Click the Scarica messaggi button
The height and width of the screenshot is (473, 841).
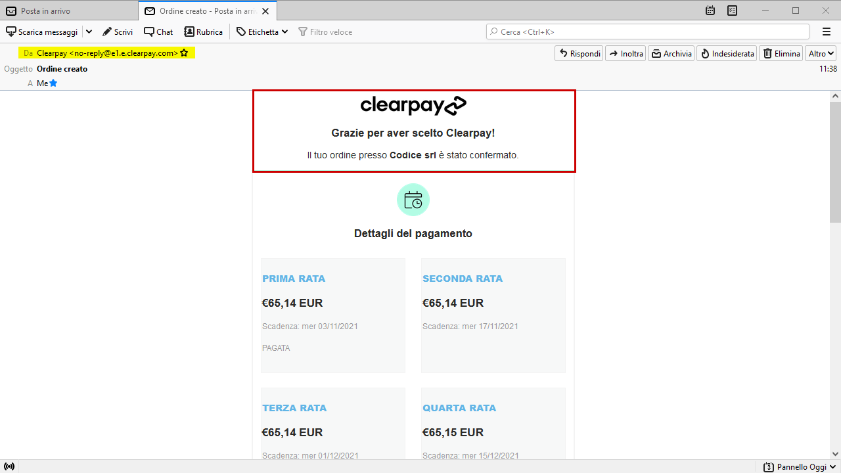41,32
